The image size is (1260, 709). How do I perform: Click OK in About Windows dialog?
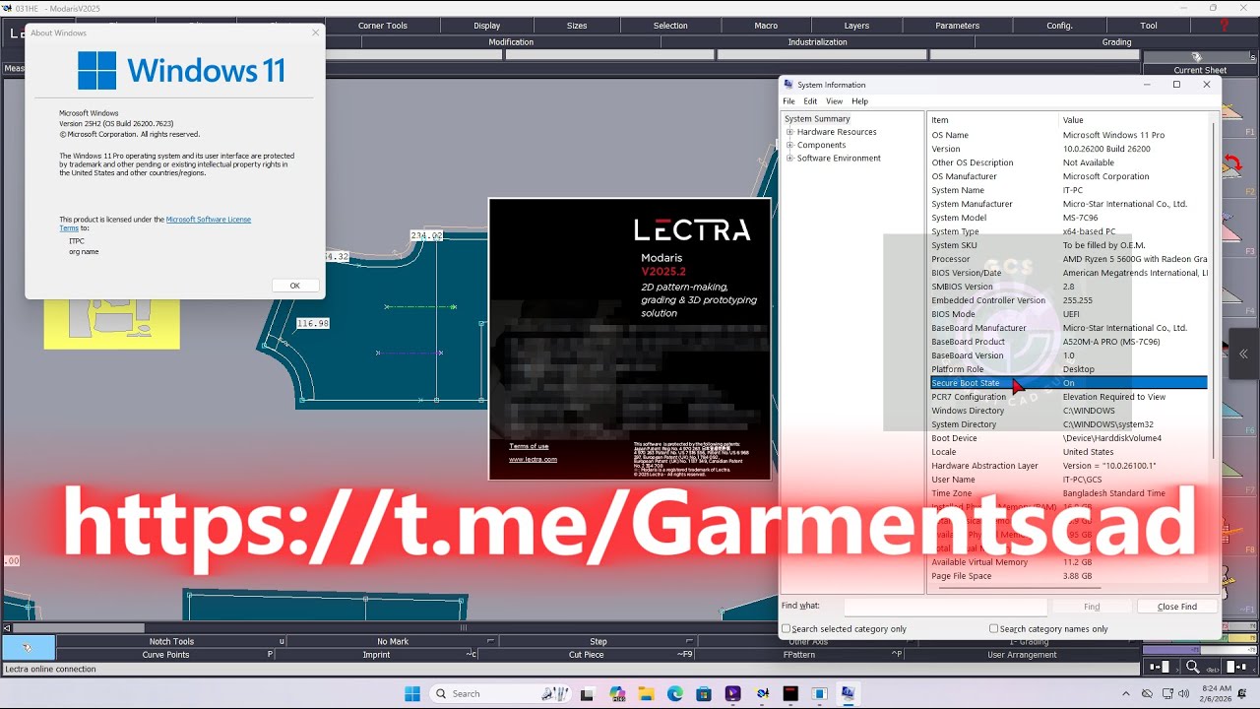point(294,286)
